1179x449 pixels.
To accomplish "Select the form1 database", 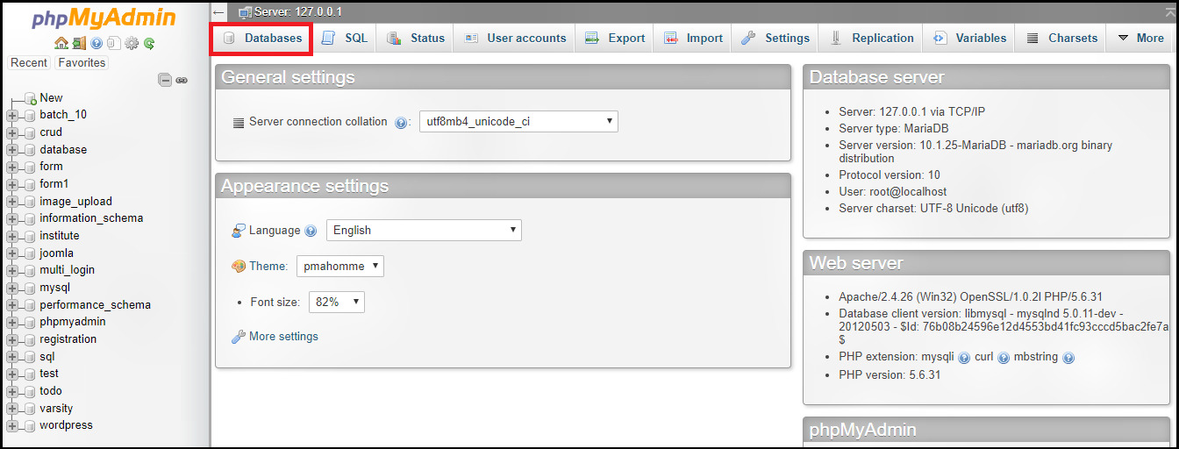I will [x=54, y=184].
